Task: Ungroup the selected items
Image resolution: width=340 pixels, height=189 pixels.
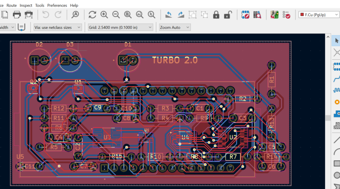Action: point(204,15)
